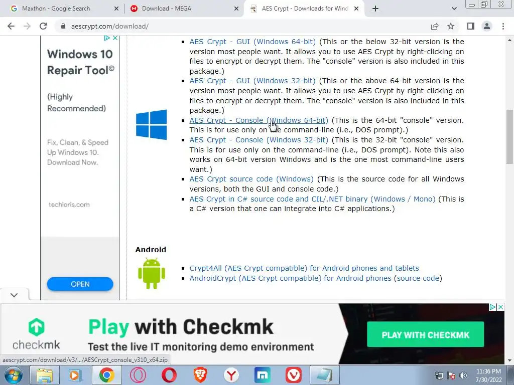Download AES Crypt Console Windows 64-bit
The width and height of the screenshot is (514, 385).
pyautogui.click(x=259, y=120)
